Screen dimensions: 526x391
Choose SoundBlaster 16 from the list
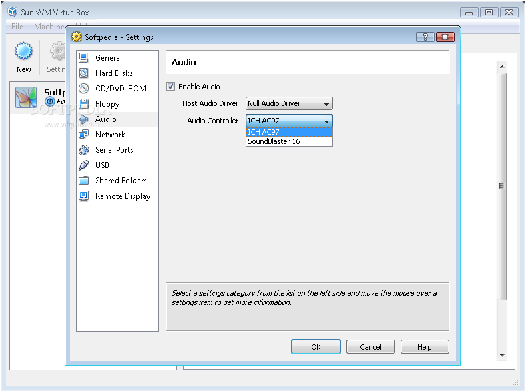pos(289,141)
